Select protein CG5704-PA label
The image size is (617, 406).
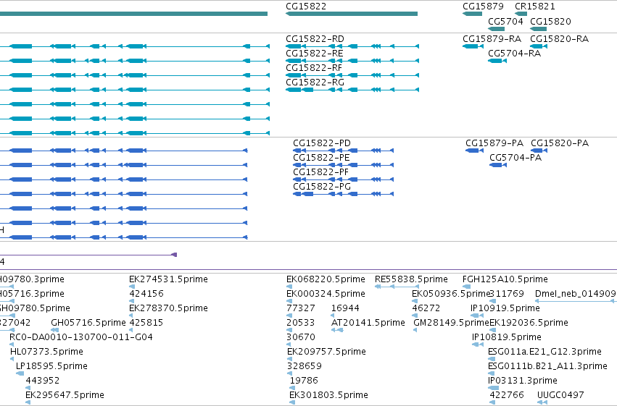coord(515,158)
